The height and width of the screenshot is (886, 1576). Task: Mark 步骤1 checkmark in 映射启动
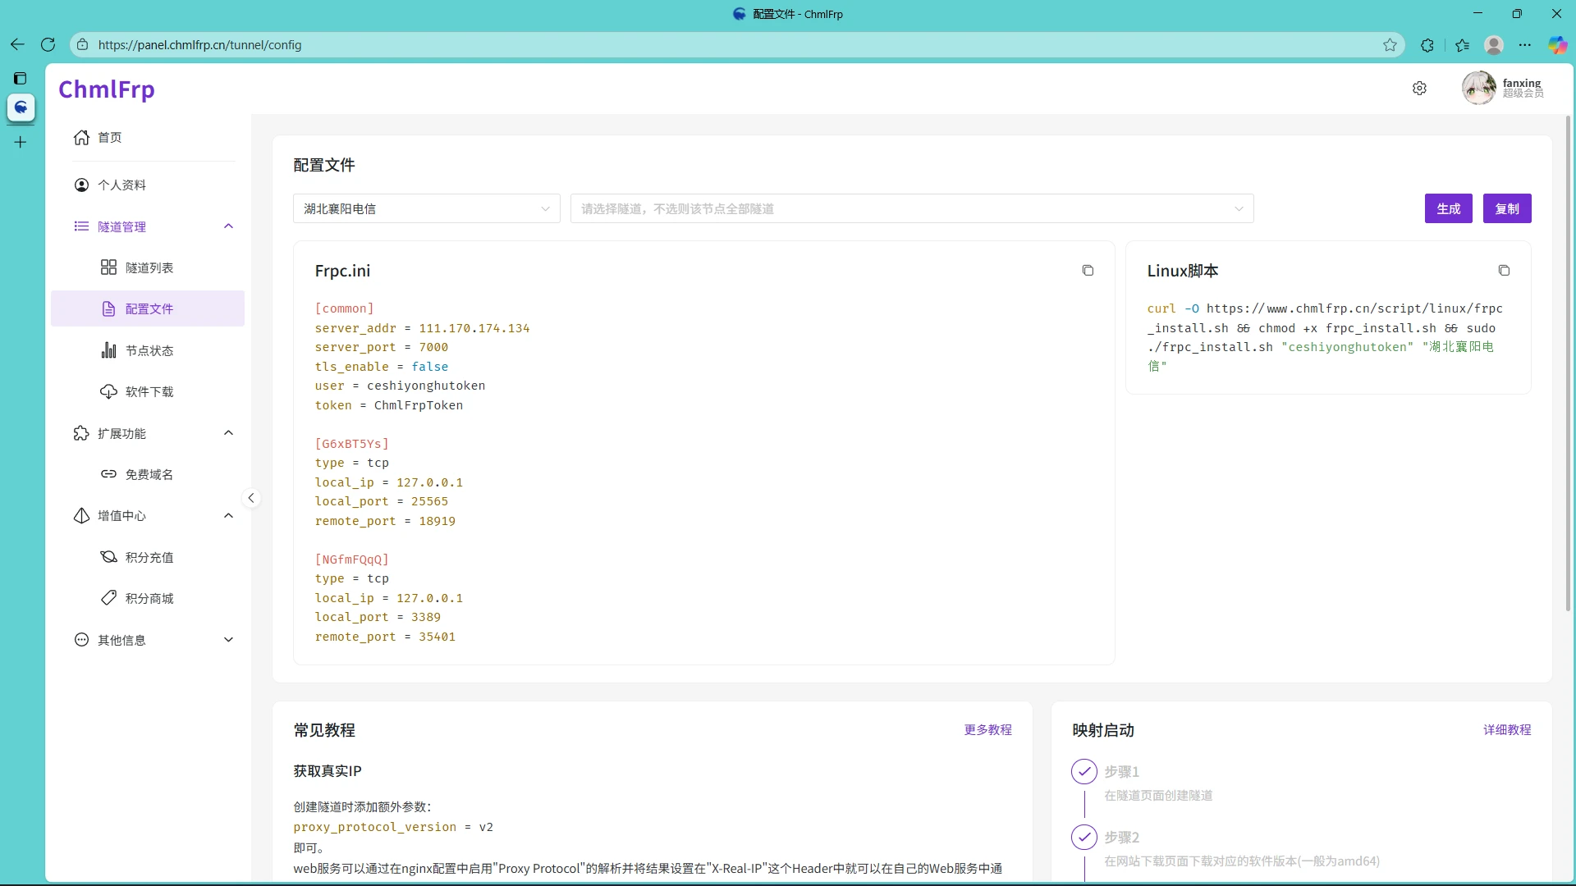coord(1084,771)
